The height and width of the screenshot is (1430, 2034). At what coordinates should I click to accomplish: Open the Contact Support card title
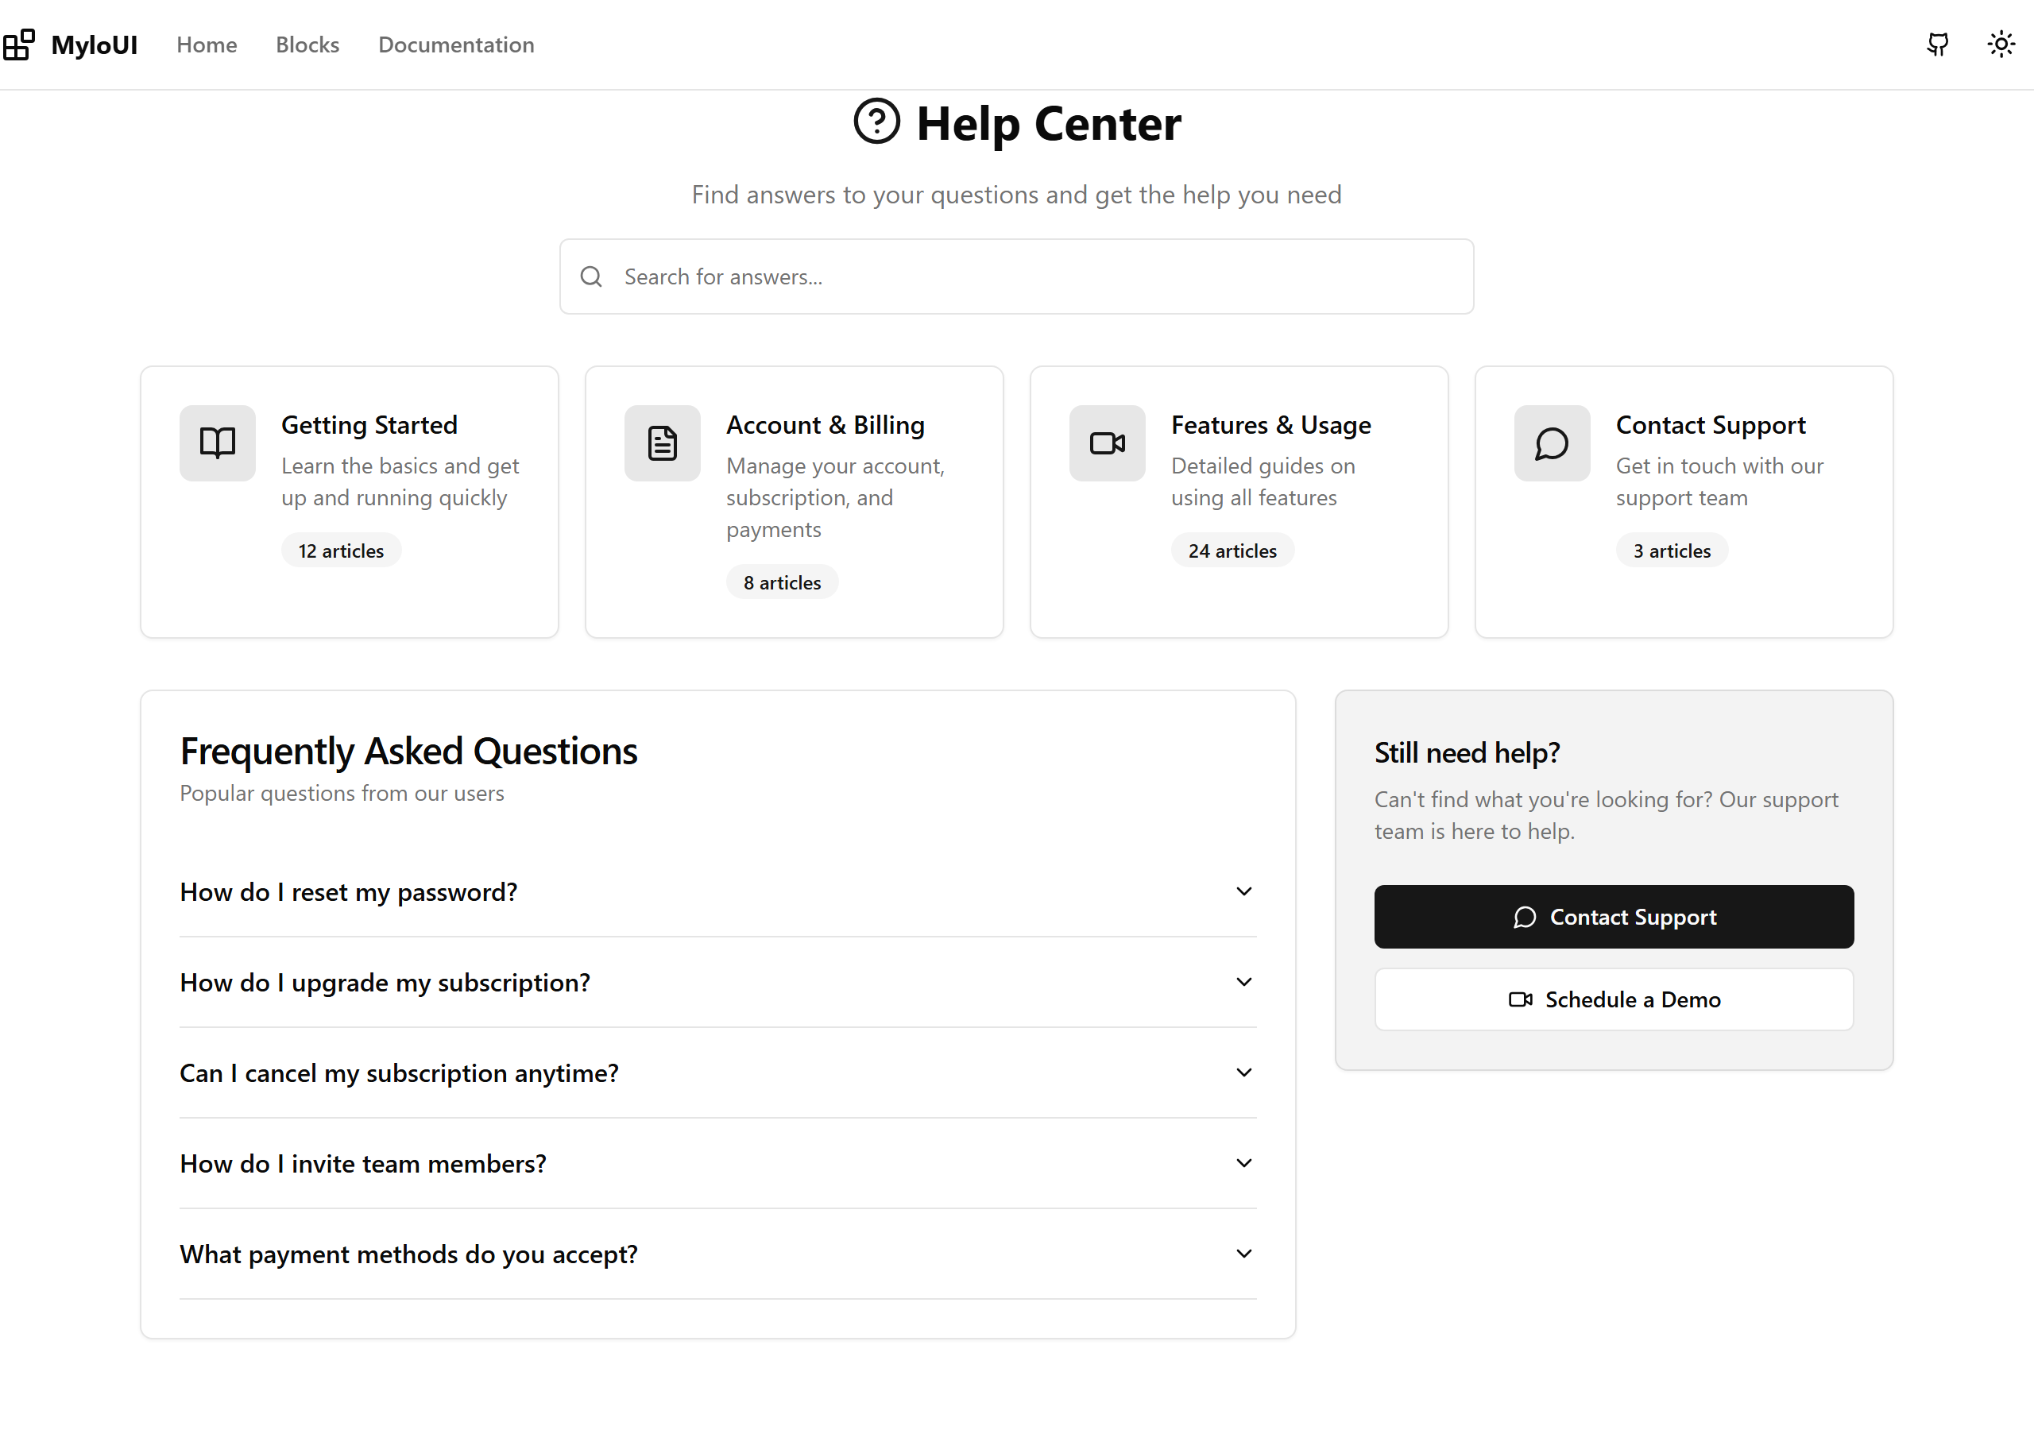(x=1710, y=425)
